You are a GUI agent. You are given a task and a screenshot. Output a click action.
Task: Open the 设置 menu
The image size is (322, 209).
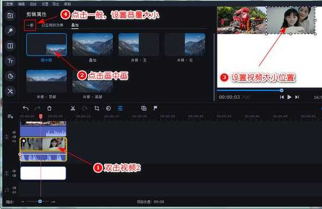pos(45,4)
